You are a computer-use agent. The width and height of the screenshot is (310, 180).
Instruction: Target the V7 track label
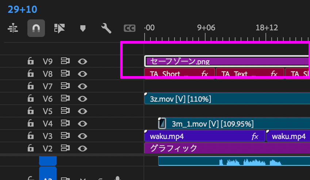click(48, 86)
